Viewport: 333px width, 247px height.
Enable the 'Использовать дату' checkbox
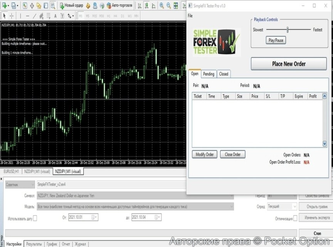[35, 218]
